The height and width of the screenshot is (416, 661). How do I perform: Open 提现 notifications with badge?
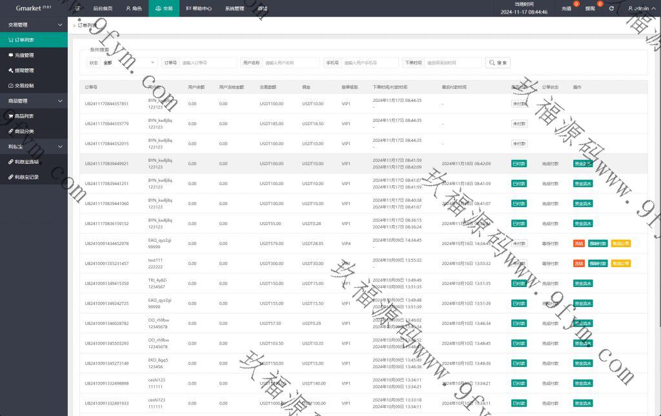[591, 8]
